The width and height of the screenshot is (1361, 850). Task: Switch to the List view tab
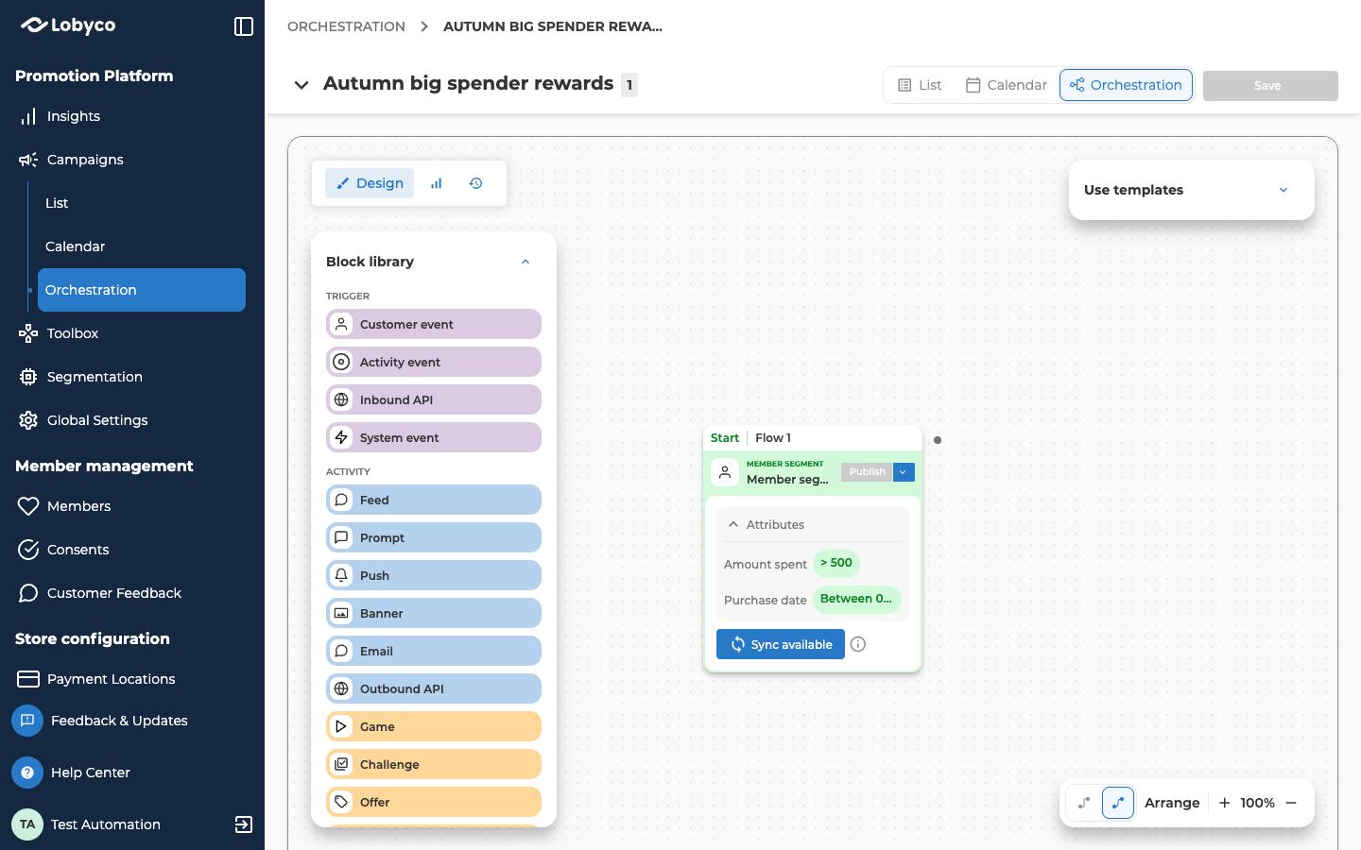920,85
